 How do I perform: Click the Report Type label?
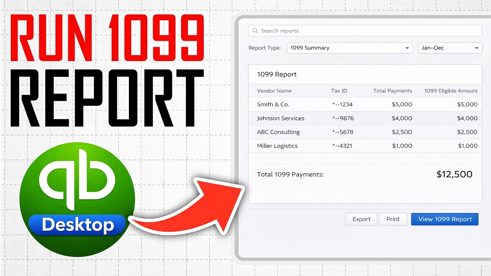coord(265,48)
